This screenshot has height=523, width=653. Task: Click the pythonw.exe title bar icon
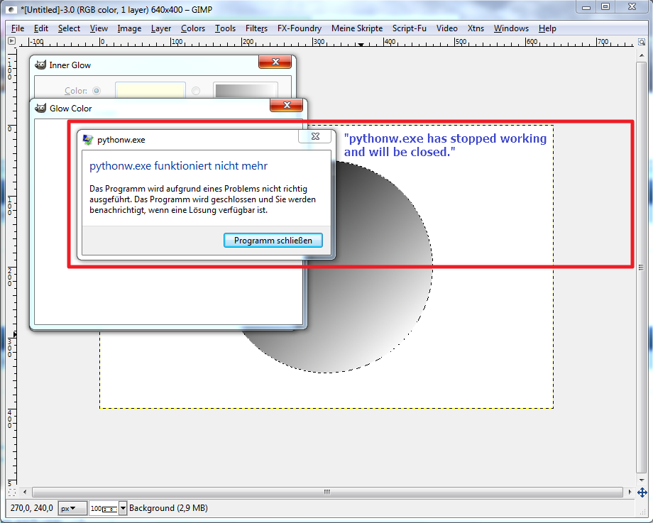[88, 140]
